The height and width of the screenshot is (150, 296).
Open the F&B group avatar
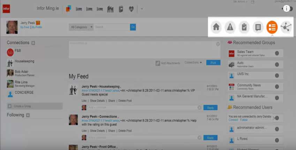(x=10, y=52)
